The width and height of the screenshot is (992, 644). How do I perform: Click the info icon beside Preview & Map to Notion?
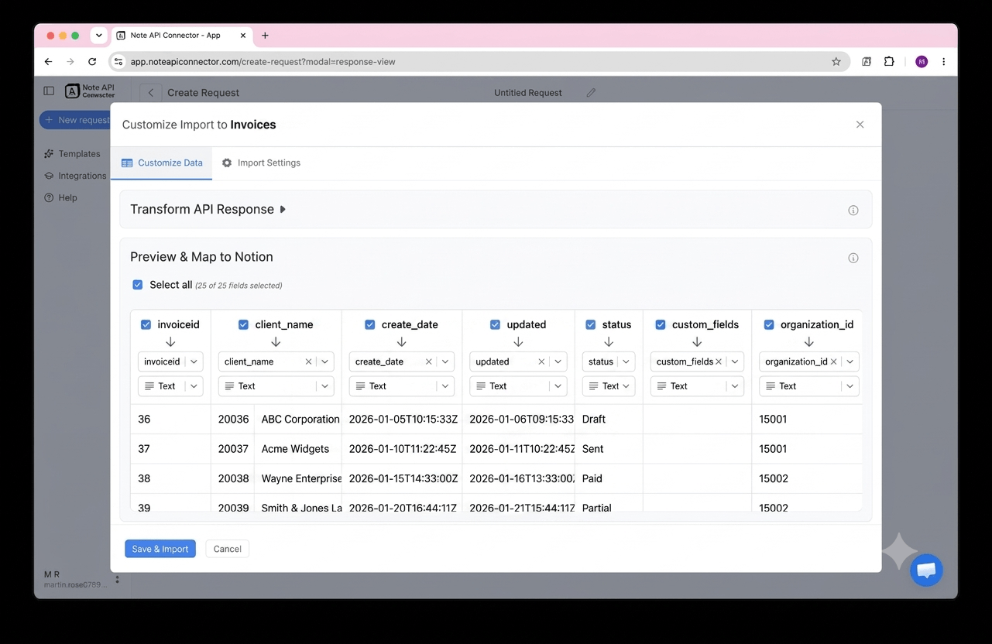coord(853,258)
